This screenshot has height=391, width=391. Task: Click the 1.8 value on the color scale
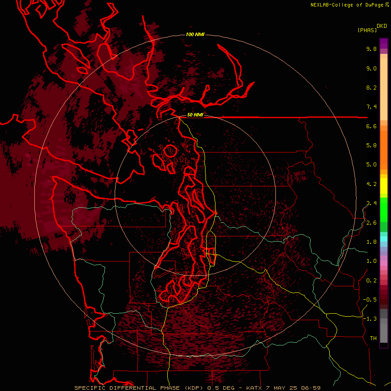[x=371, y=242]
